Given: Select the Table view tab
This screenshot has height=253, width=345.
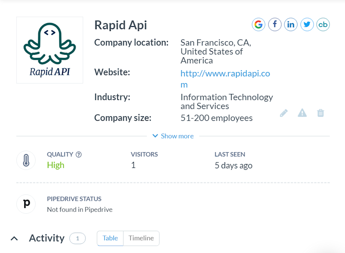Looking at the screenshot, I should pos(110,238).
